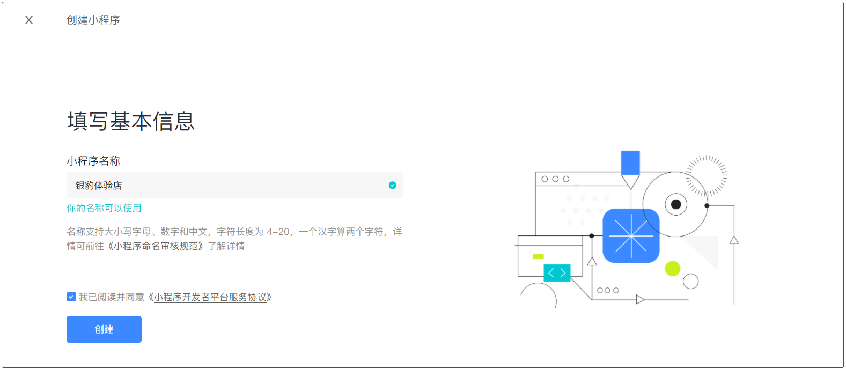Toggle the 我已阅读并同意 agreement checkbox
This screenshot has width=846, height=369.
pos(71,297)
